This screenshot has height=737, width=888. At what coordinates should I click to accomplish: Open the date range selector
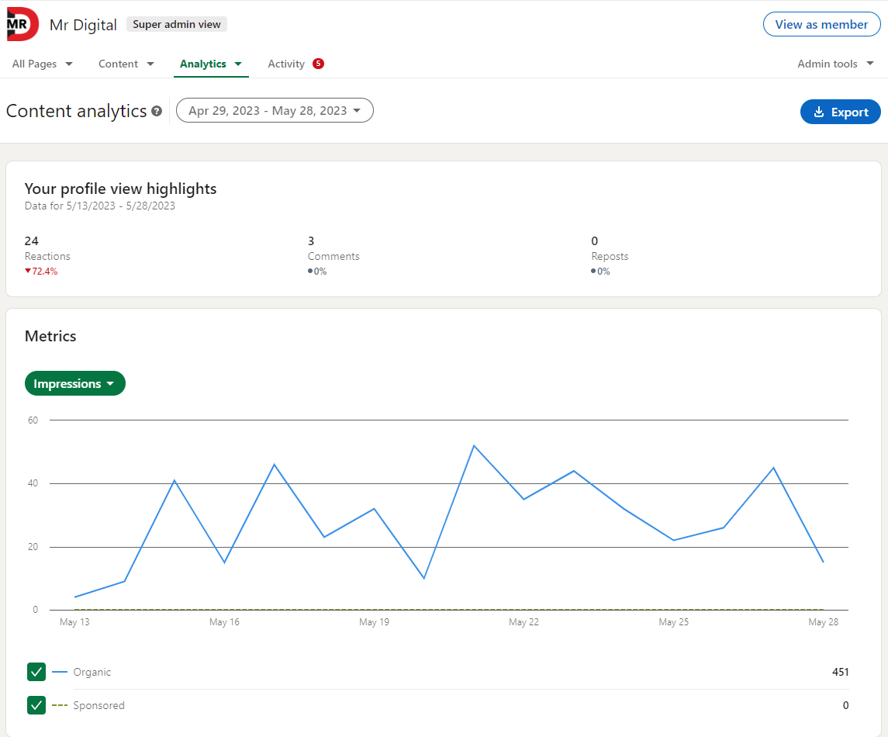(x=275, y=110)
